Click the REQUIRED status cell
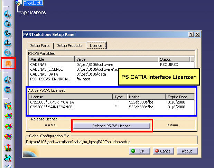Screen dimensions: 214x168 [169, 65]
